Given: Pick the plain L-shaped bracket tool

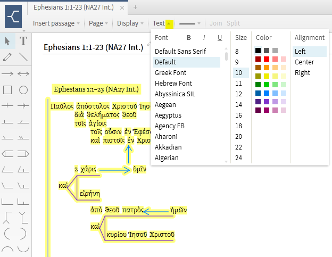Looking at the screenshot, I should click(7, 202).
